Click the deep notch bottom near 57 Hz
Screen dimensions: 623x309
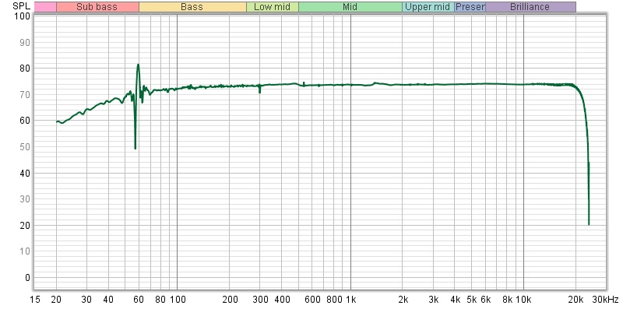135,148
